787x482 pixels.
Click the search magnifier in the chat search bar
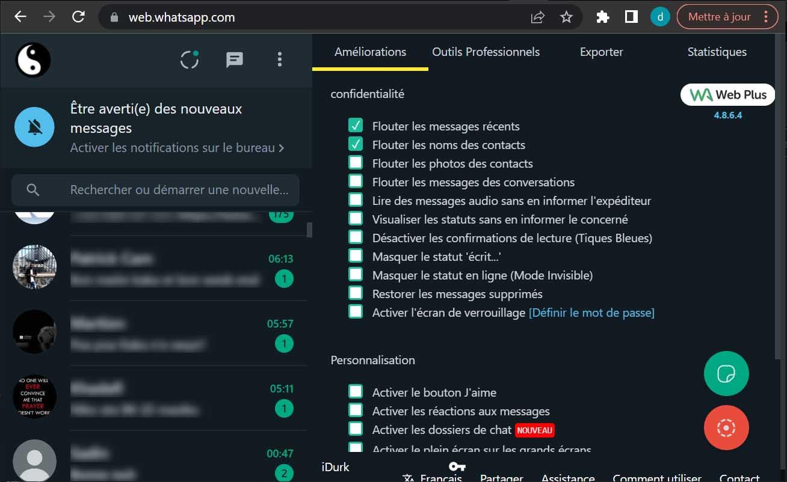point(32,189)
